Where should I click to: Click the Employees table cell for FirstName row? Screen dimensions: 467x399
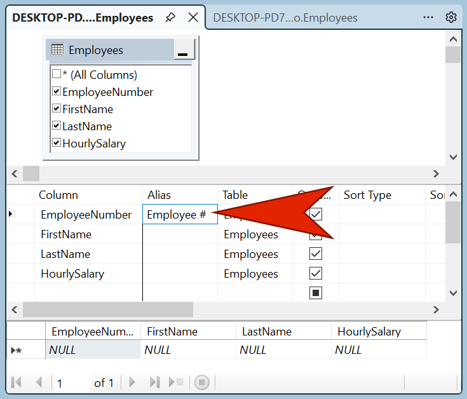point(255,234)
